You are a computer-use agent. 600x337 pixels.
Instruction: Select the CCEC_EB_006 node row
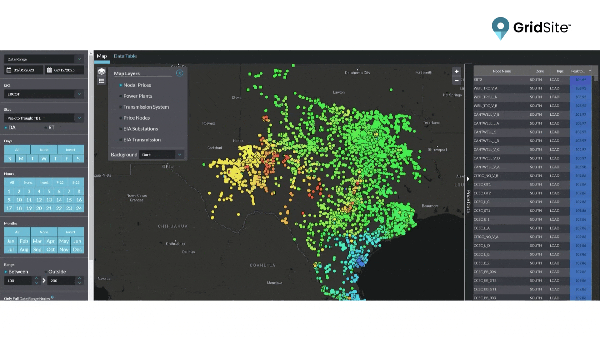(532, 272)
